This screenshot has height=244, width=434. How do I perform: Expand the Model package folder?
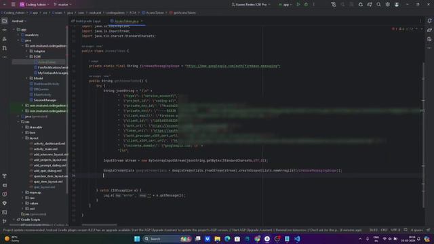click(27, 79)
